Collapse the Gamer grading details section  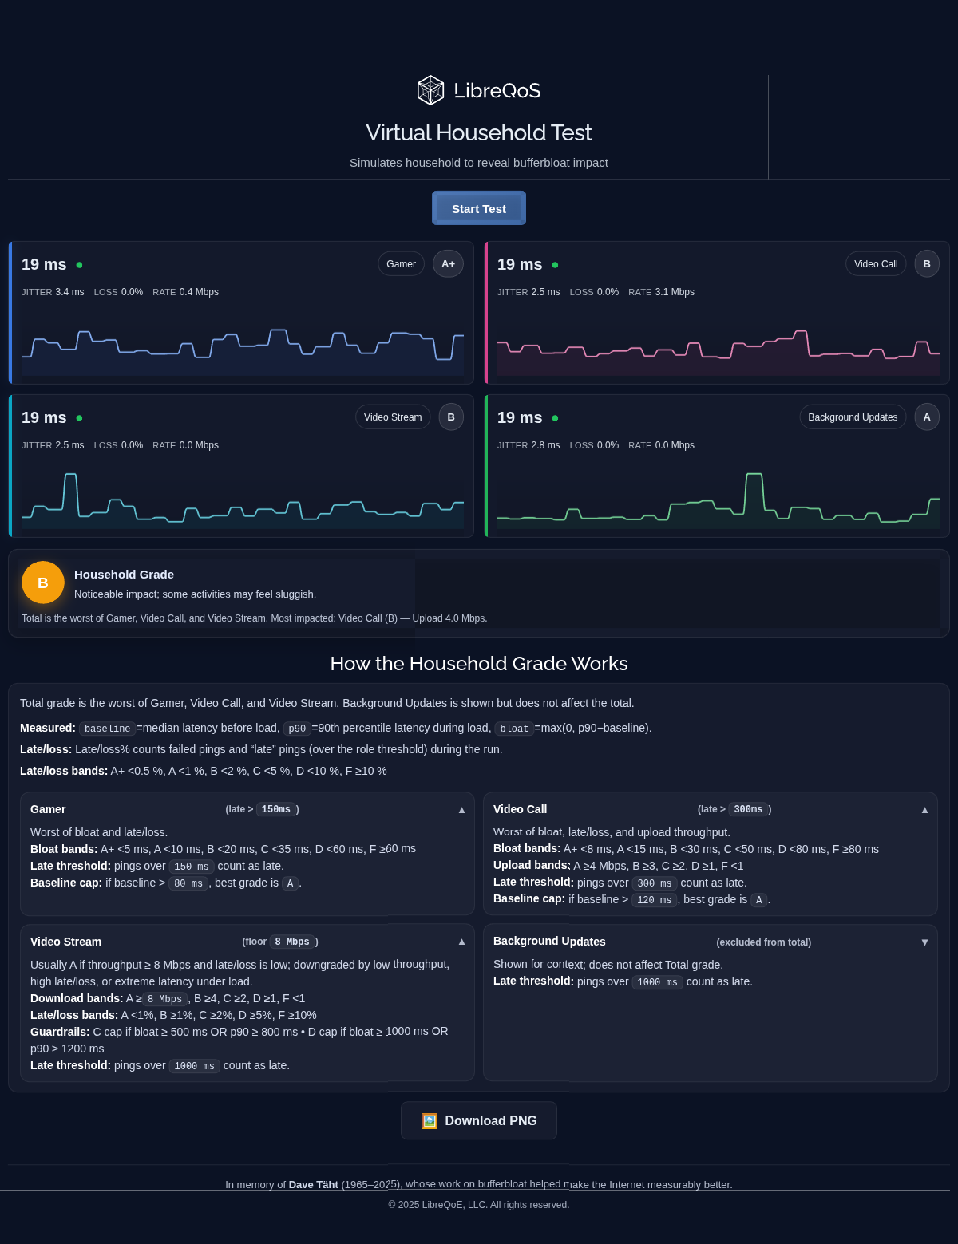click(461, 810)
